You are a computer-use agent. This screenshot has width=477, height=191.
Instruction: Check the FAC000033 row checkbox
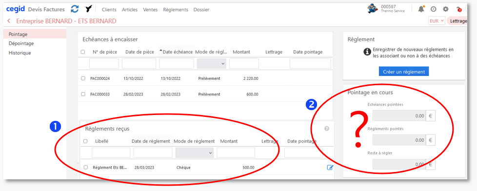tap(83, 95)
